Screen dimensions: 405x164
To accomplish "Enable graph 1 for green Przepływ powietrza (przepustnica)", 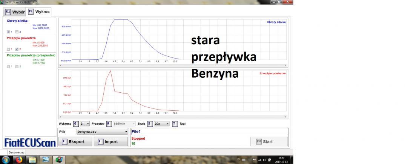I will (x=9, y=66).
